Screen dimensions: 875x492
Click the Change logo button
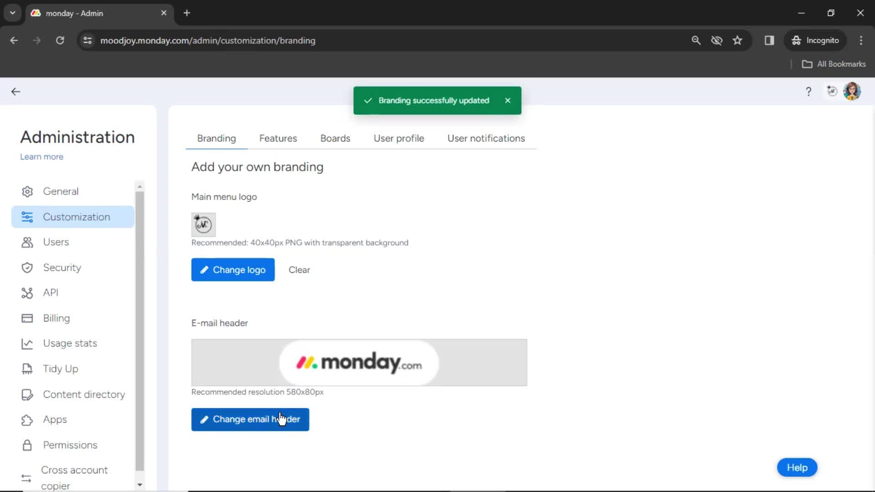(232, 270)
